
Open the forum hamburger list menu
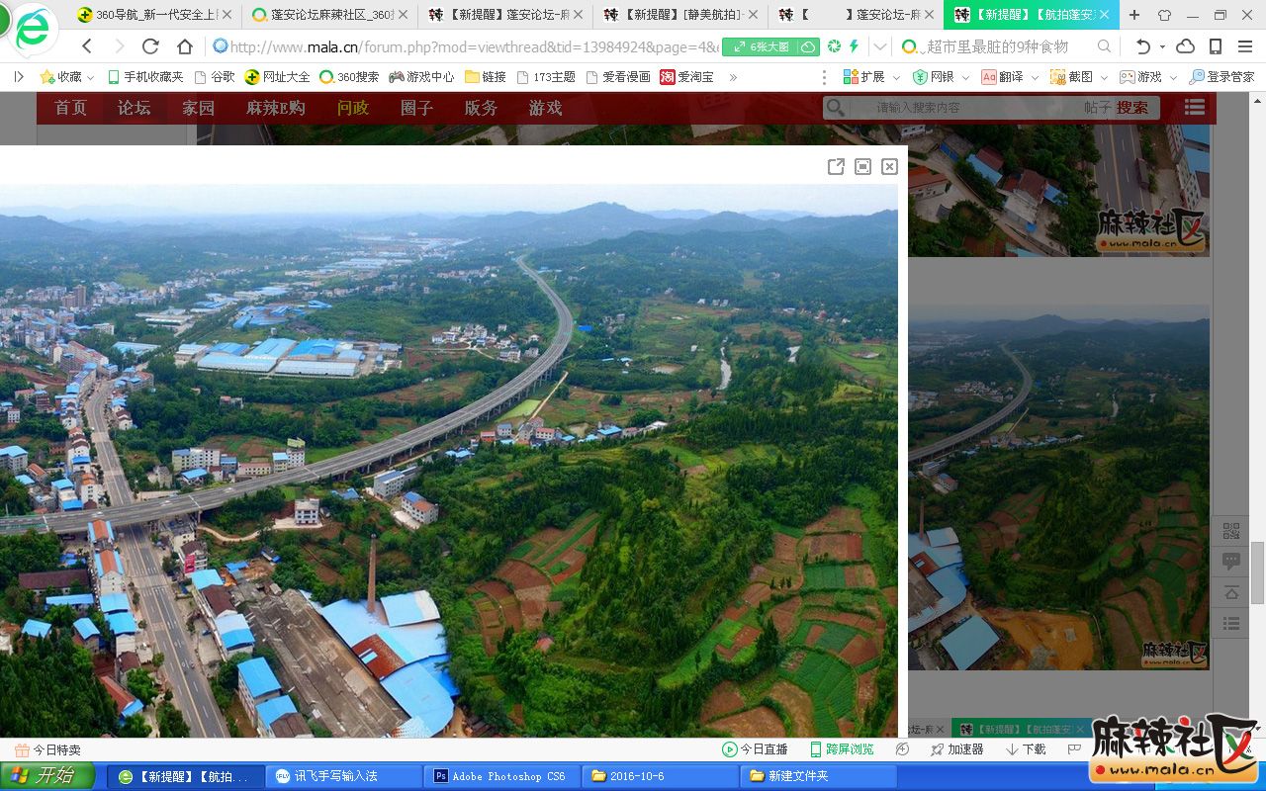click(x=1195, y=108)
